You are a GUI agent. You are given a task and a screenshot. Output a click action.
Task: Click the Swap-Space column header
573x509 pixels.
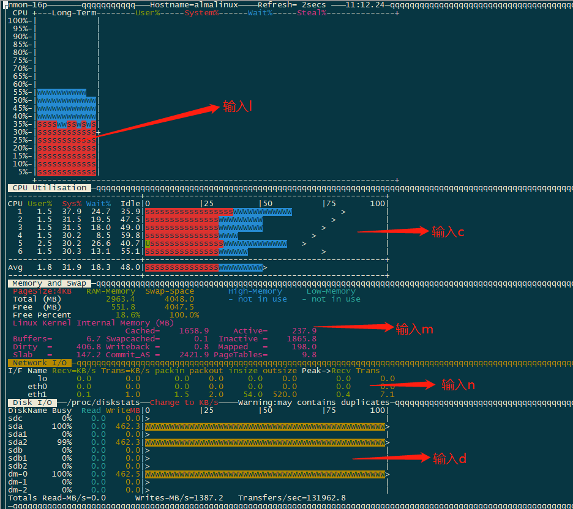coord(170,291)
